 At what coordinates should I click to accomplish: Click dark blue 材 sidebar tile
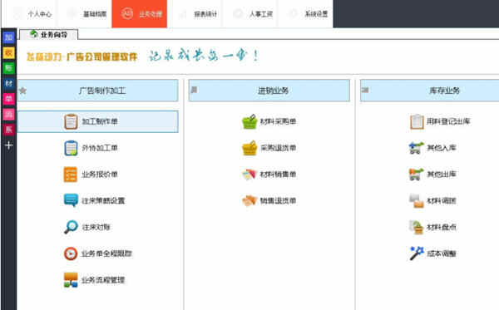[8, 83]
